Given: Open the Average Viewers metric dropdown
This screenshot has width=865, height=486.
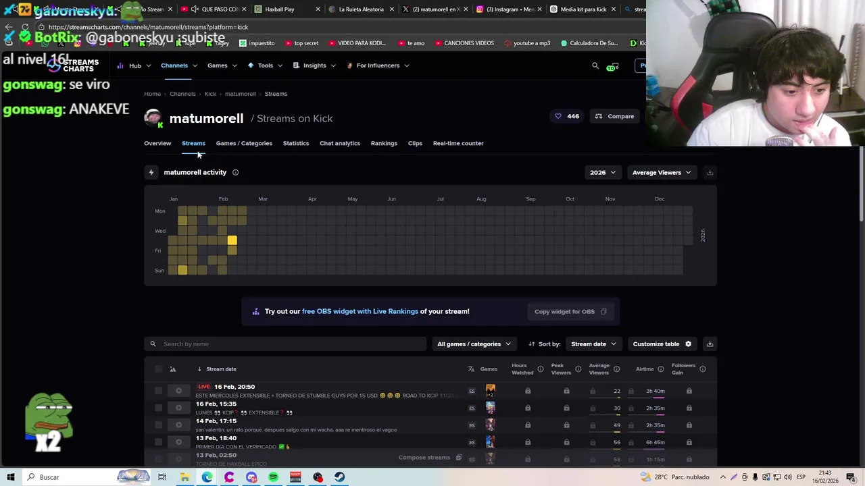Looking at the screenshot, I should tap(662, 173).
